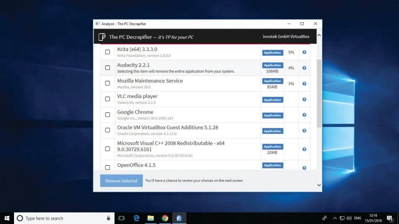Open Microsoft Edge from the taskbar
The height and width of the screenshot is (224, 399).
coord(136,218)
